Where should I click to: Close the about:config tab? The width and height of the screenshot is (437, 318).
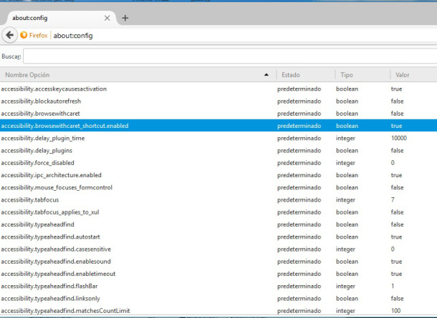(107, 18)
